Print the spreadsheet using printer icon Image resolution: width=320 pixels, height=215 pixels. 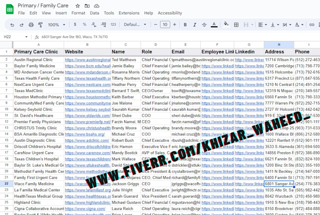[x=31, y=25]
